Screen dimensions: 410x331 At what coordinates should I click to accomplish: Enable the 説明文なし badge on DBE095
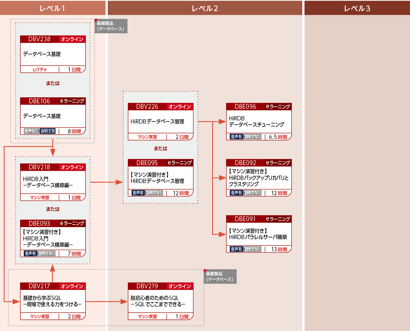pyautogui.click(x=154, y=193)
